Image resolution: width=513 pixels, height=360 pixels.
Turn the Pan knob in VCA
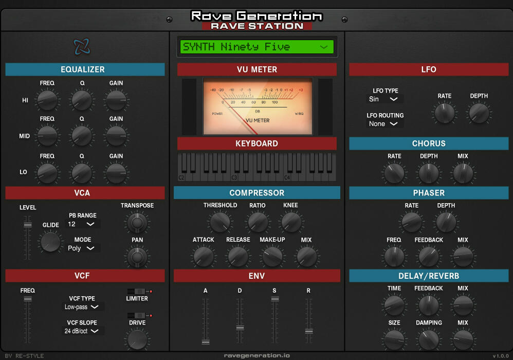point(137,256)
